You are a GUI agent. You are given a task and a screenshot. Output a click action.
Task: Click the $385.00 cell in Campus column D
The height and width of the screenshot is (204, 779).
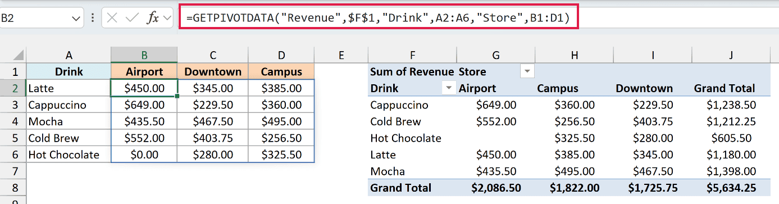281,88
